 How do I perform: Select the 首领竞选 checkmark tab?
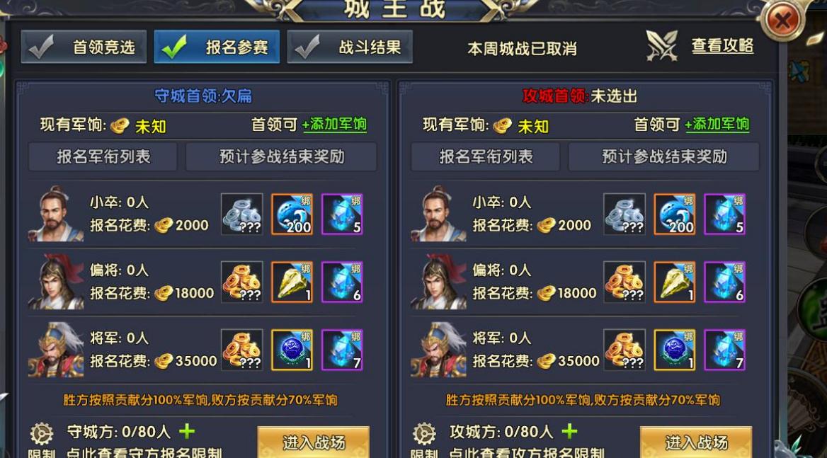tap(84, 47)
